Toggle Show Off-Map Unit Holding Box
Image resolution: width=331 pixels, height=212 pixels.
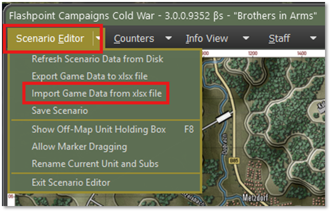point(98,130)
